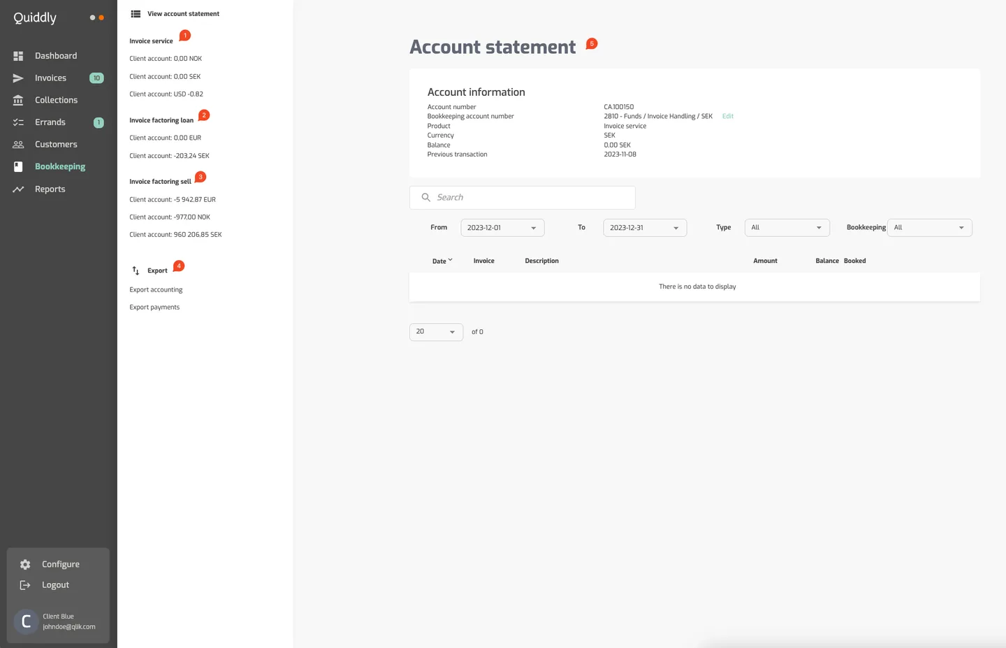This screenshot has height=648, width=1006.
Task: Click the Balance column header
Action: point(827,261)
